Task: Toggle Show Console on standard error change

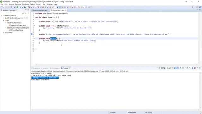Action: pyautogui.click(x=177, y=68)
